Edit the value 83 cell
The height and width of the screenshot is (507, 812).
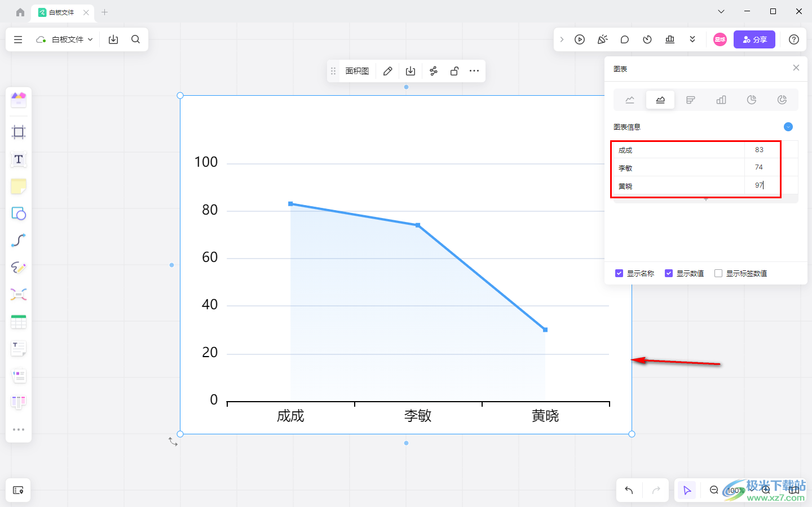(771, 150)
